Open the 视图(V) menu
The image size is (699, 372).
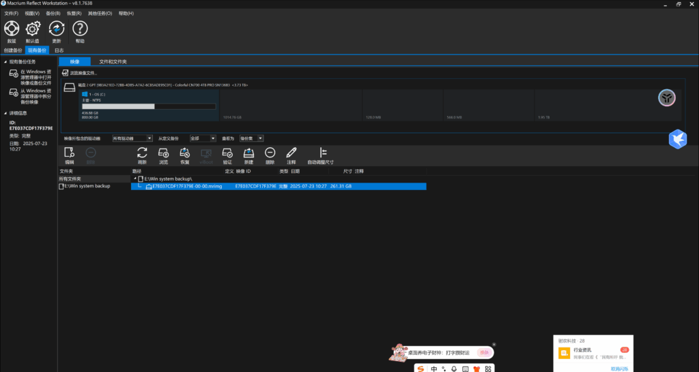coord(32,14)
